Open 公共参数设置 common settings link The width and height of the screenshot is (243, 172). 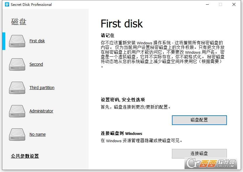(x=25, y=156)
